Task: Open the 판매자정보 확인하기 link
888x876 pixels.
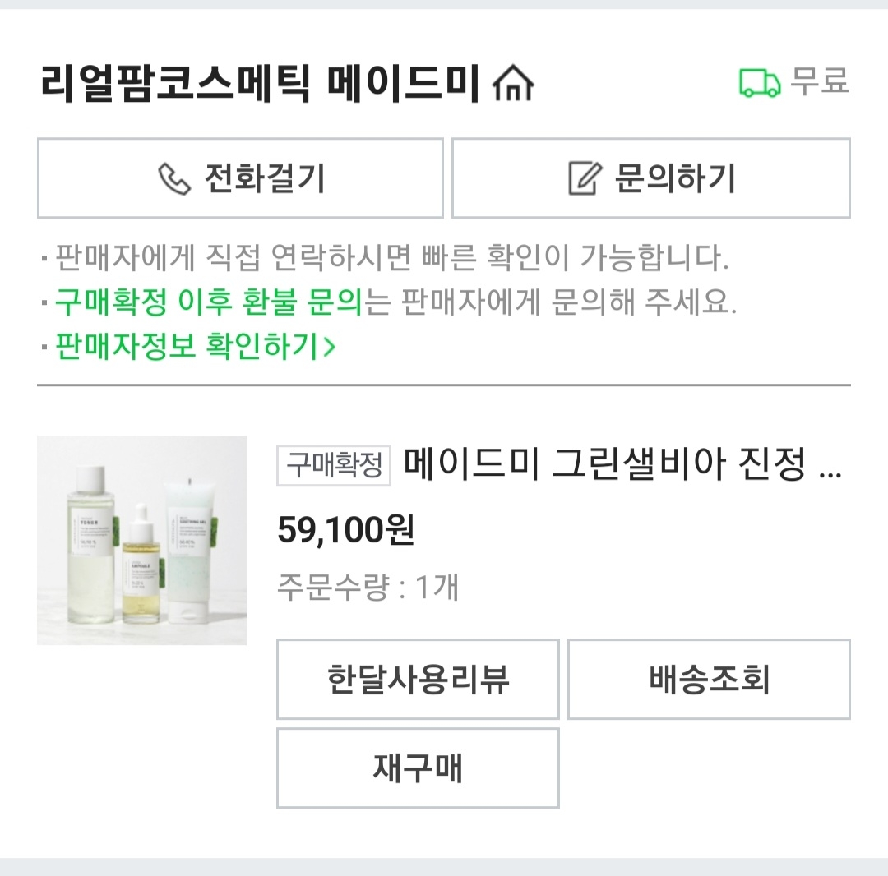Action: pos(187,346)
